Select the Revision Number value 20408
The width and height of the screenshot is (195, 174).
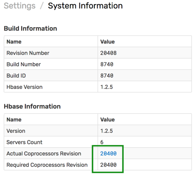point(108,53)
